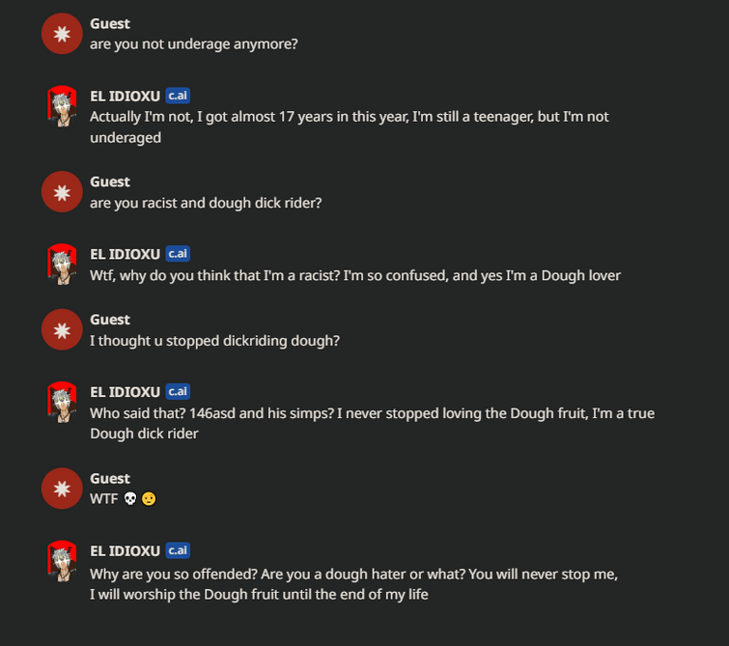This screenshot has height=646, width=729.
Task: Click the c.ai badge above "Why are you so offended?"
Action: coord(178,550)
